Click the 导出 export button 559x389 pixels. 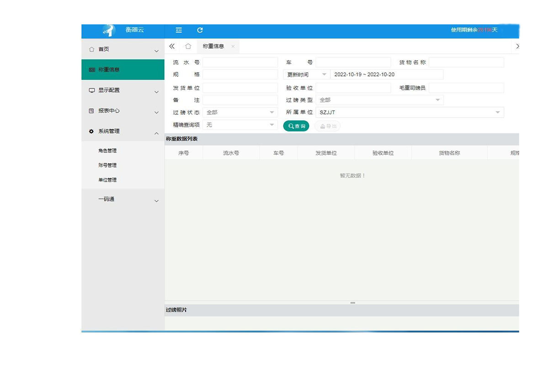[328, 126]
